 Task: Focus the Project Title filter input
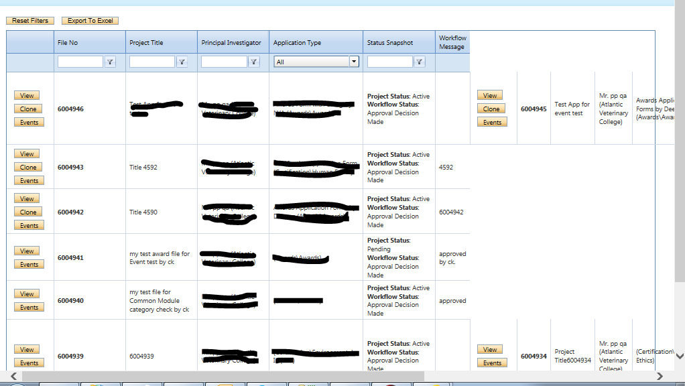(x=152, y=62)
